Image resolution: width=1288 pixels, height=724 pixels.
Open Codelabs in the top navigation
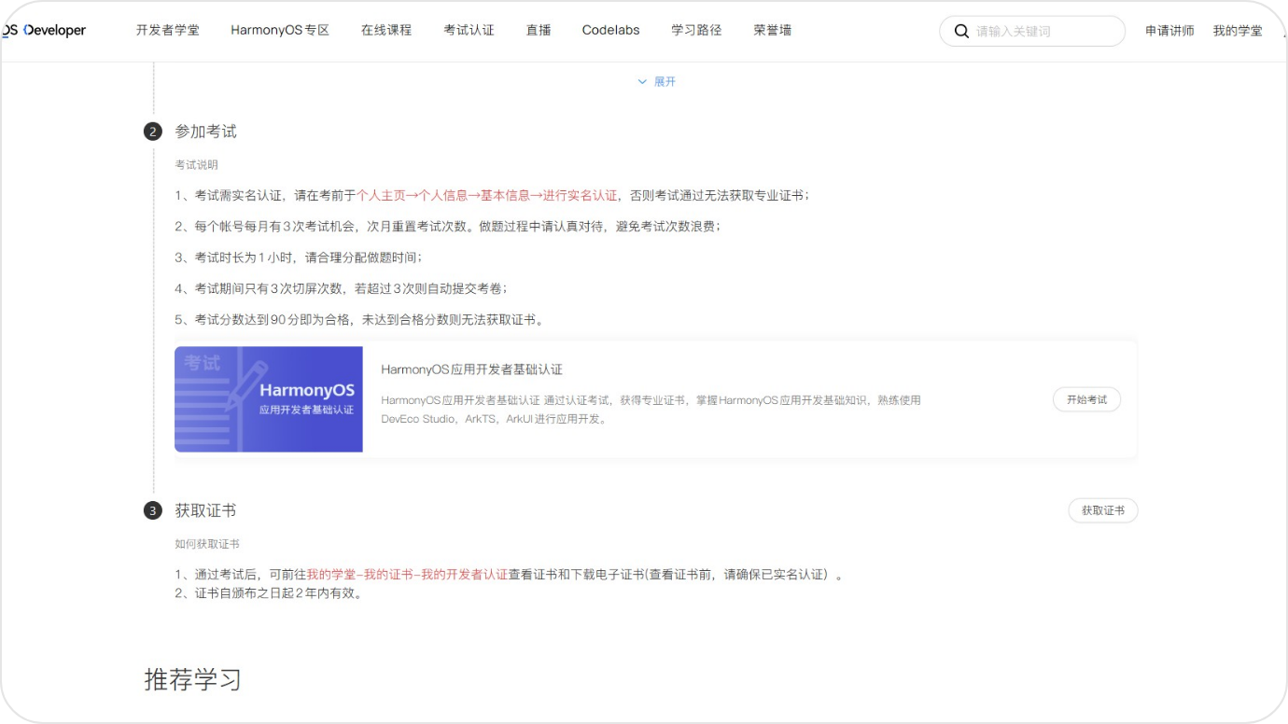click(610, 30)
